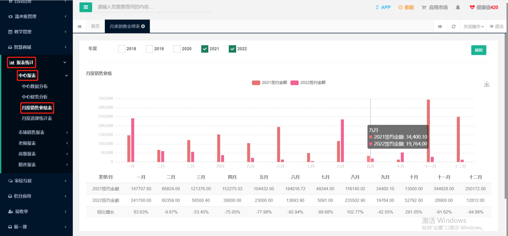Viewport: 508px width, 236px height.
Task: Open 中心财务分析 report
Action: (35, 97)
